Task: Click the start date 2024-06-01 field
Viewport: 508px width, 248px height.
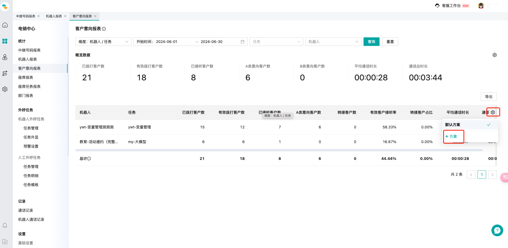Action: [x=167, y=42]
